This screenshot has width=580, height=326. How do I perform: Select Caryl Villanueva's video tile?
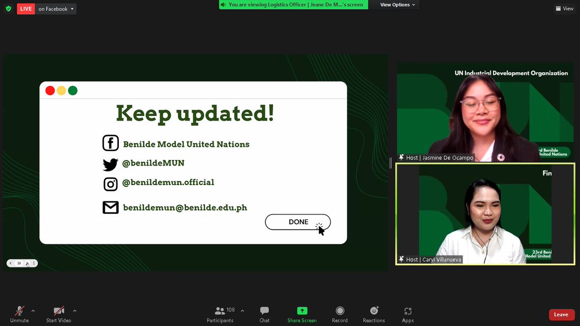point(485,214)
